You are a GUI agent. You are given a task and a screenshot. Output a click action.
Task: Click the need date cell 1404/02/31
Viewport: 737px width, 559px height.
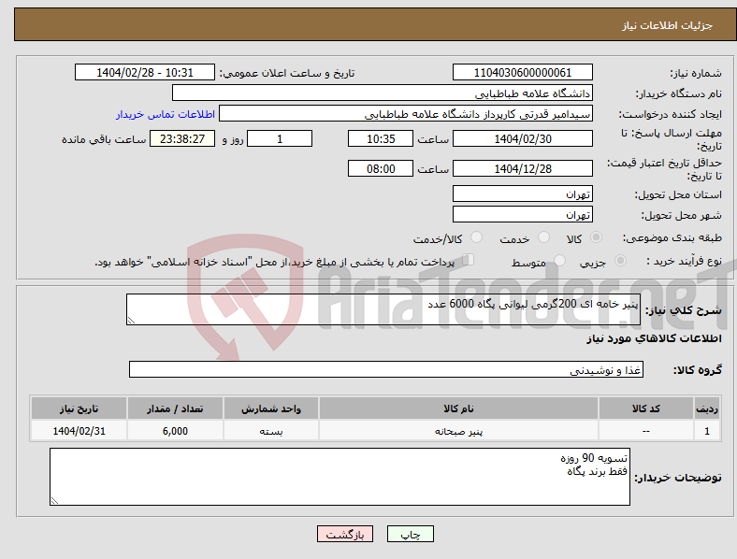pos(79,431)
